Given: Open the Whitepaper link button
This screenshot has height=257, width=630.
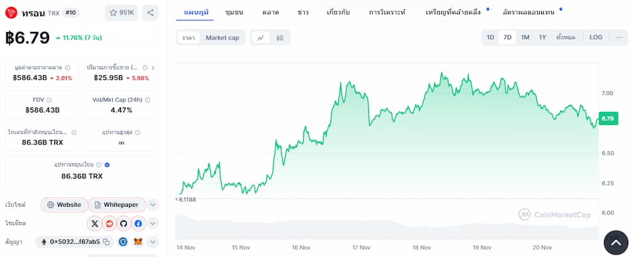Looking at the screenshot, I should click(117, 205).
